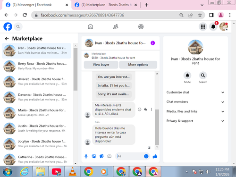Open the Chrome profile avatar icon
The width and height of the screenshot is (236, 177).
pos(220,15)
